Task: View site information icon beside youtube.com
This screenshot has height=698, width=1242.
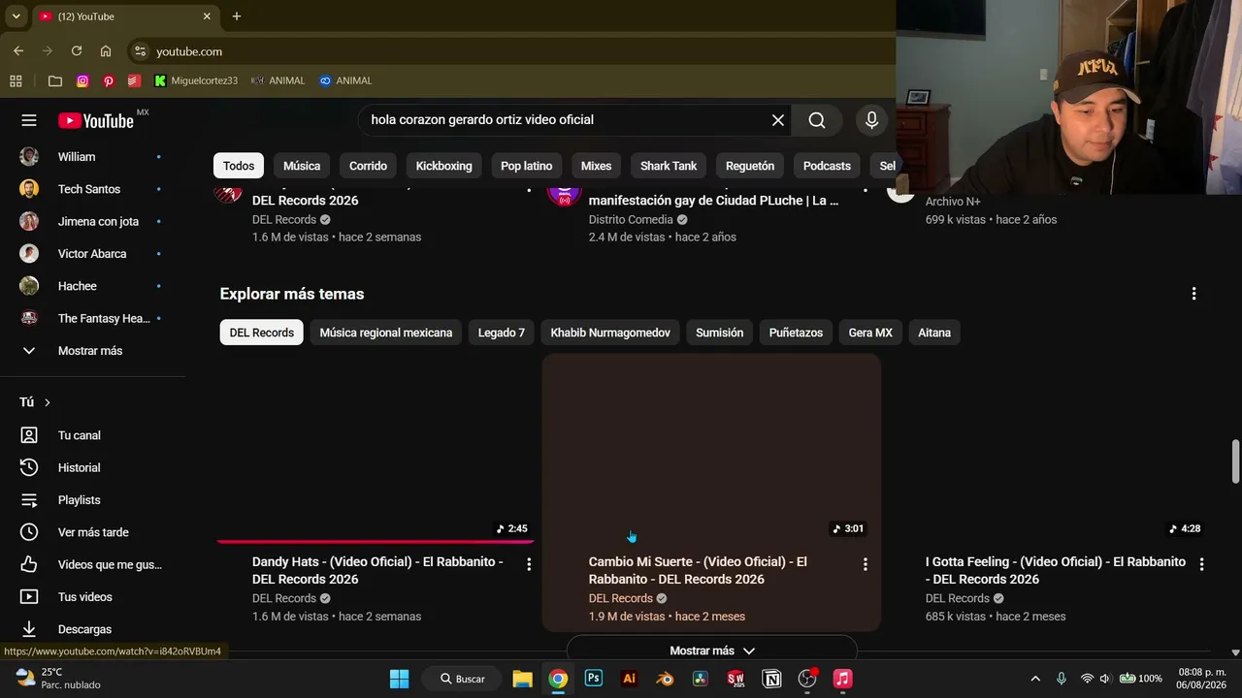Action: [x=140, y=51]
